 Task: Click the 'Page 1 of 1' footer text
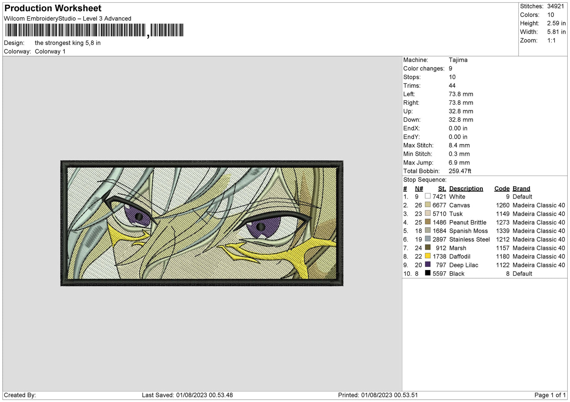550,395
